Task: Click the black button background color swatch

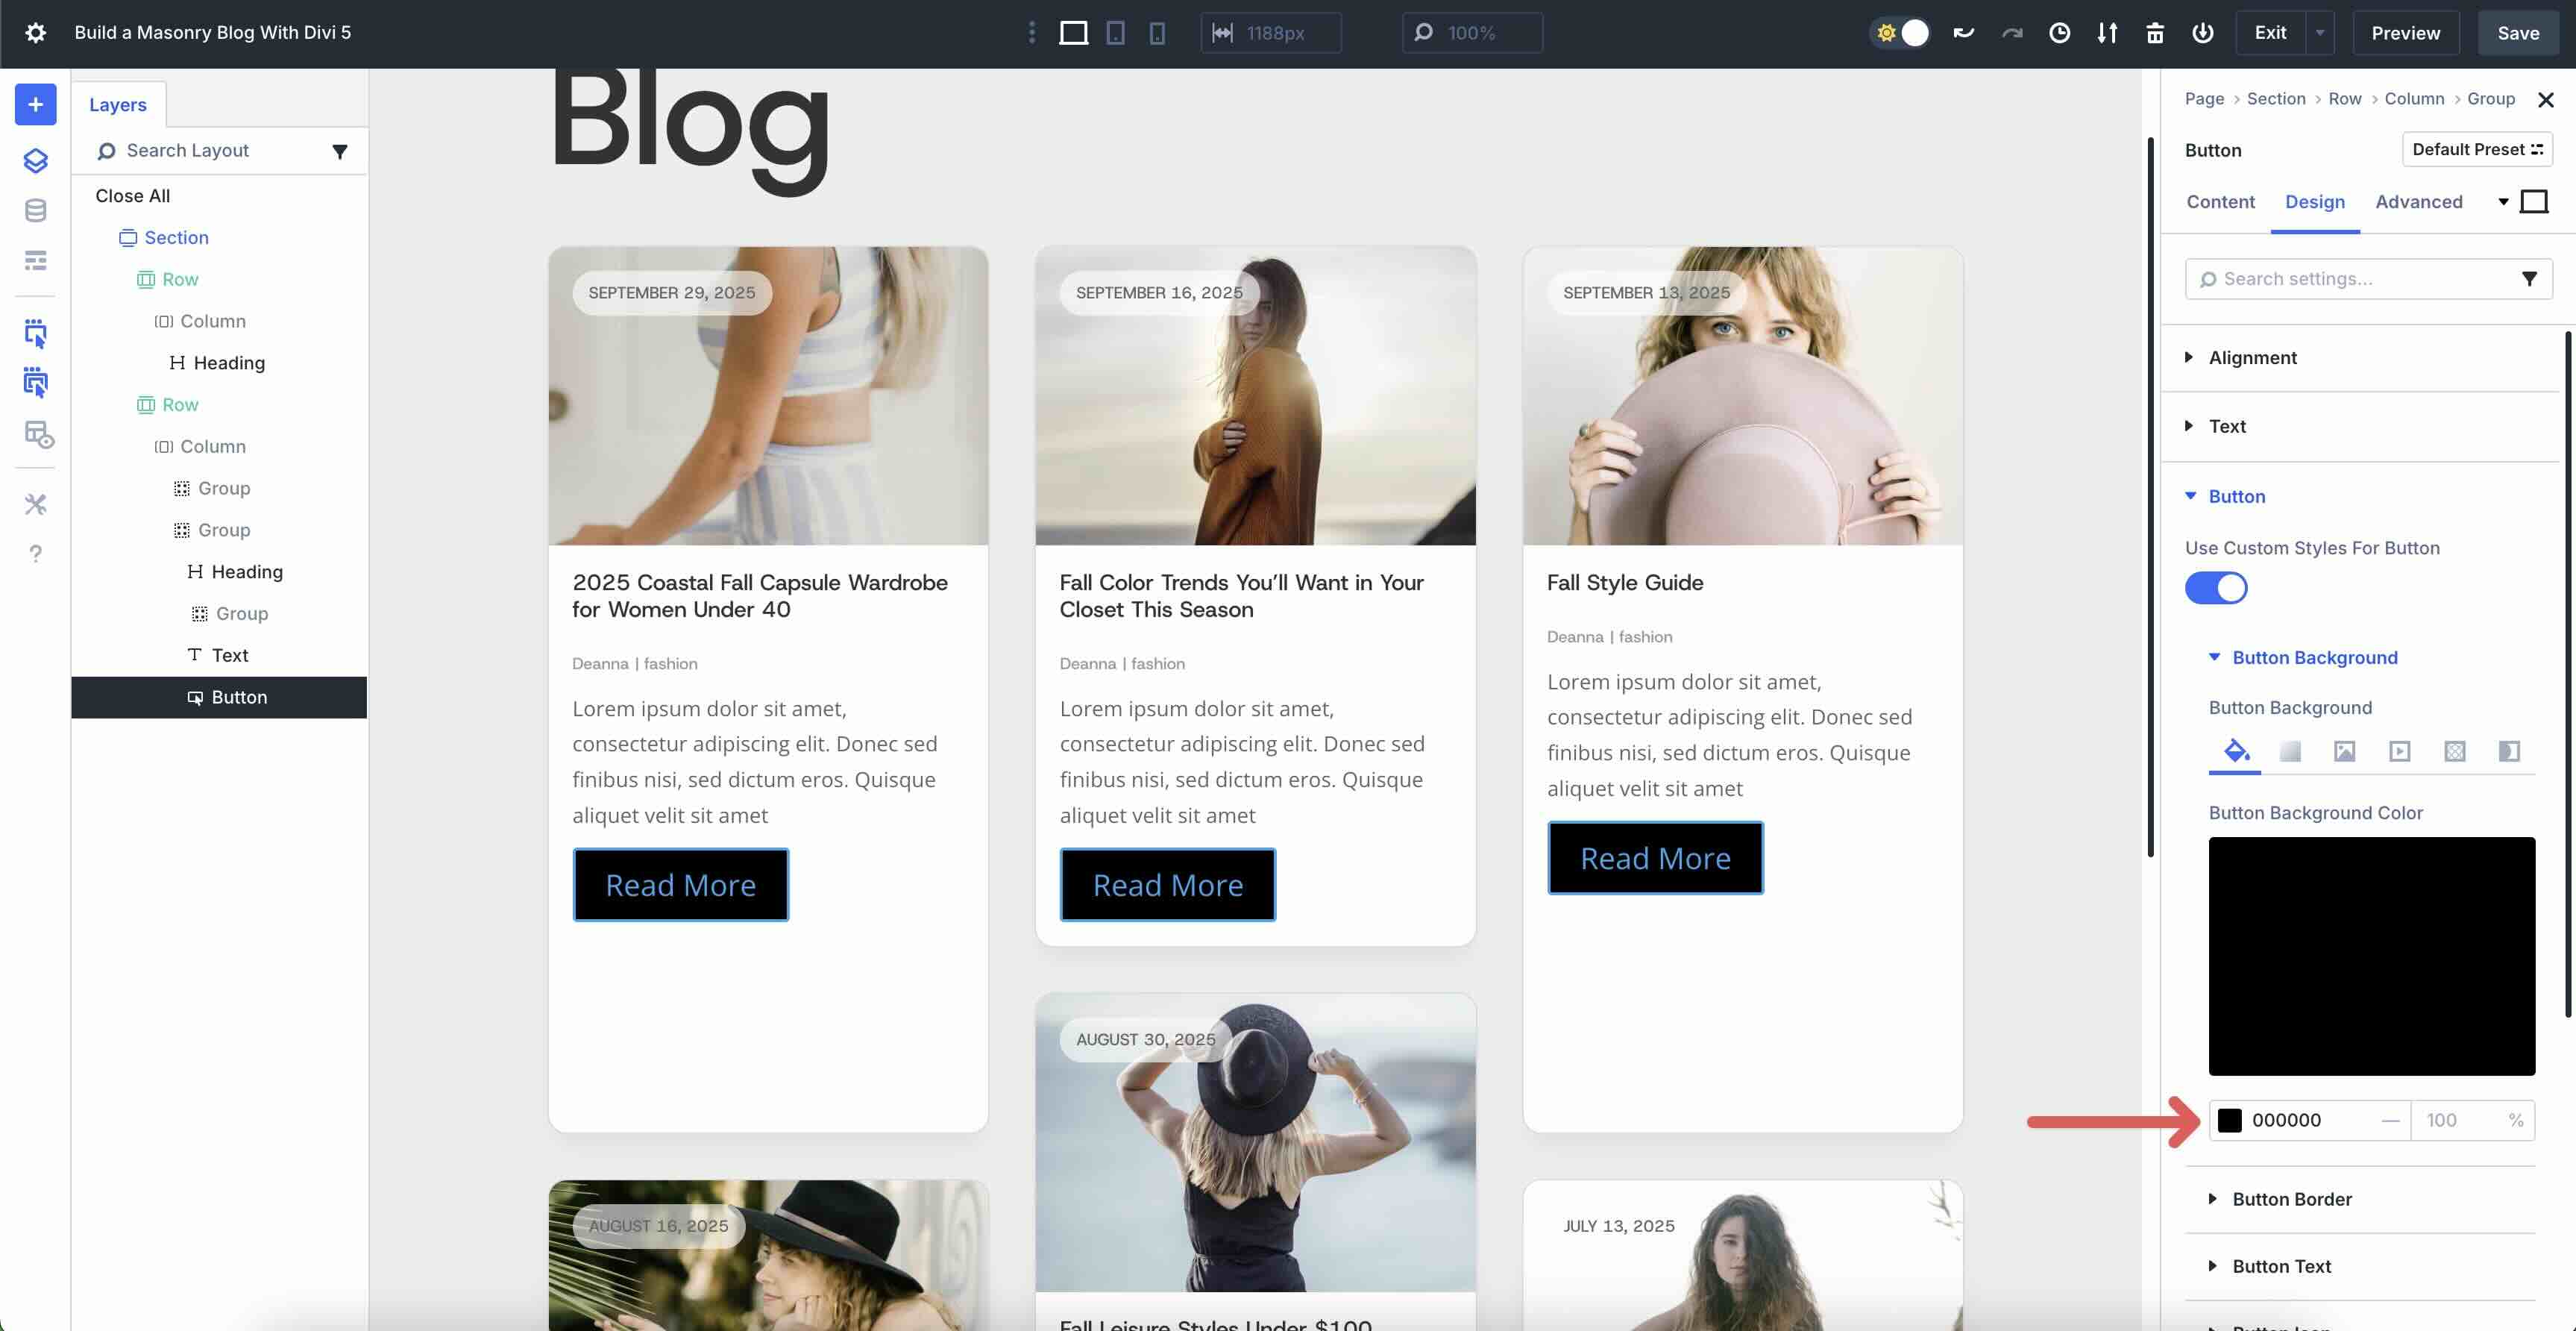Action: pos(2230,1120)
